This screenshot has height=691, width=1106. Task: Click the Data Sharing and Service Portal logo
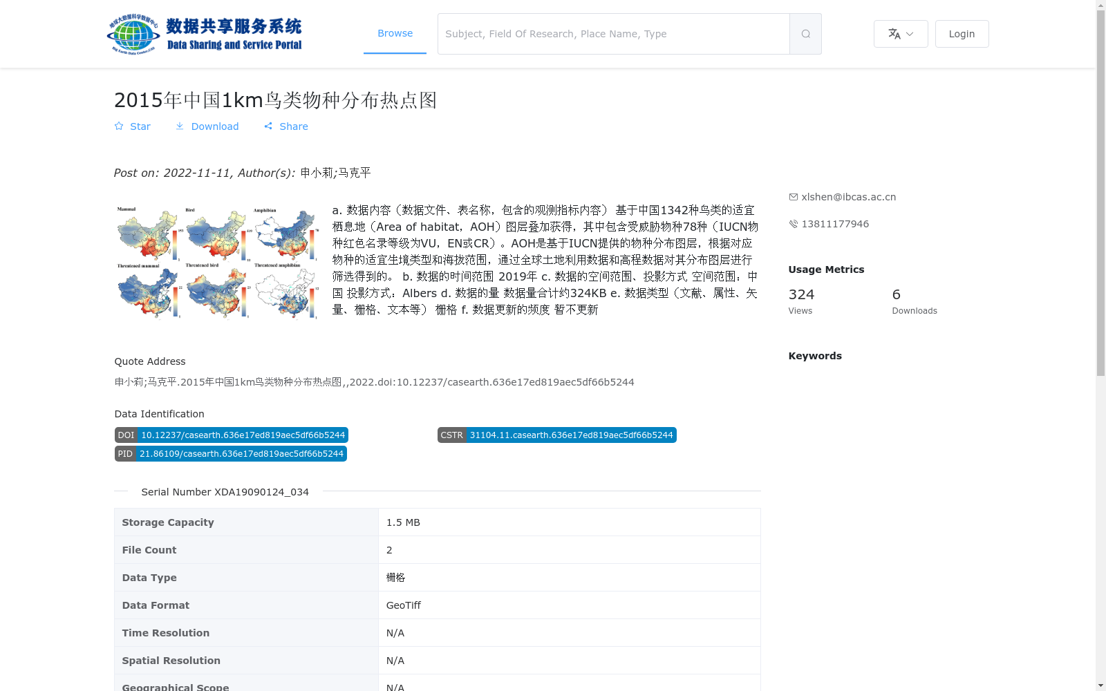coord(205,34)
